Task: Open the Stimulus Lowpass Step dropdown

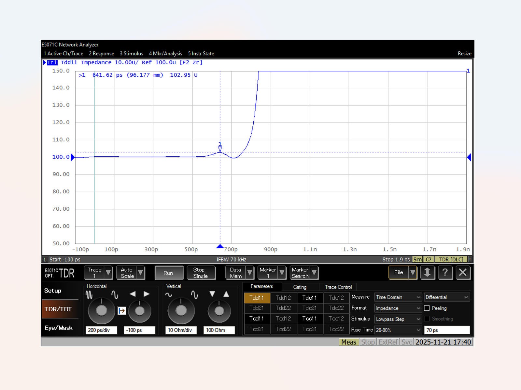Action: [398, 319]
